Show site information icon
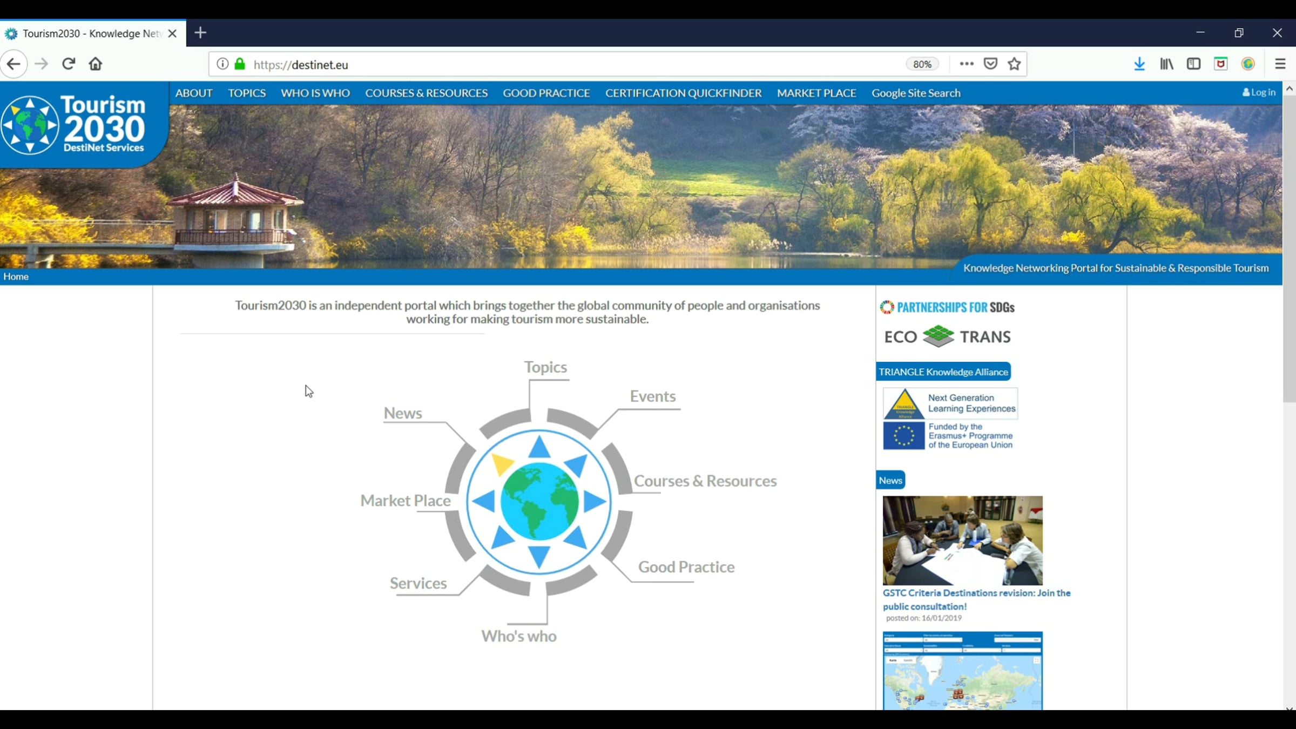The height and width of the screenshot is (729, 1296). [x=222, y=64]
